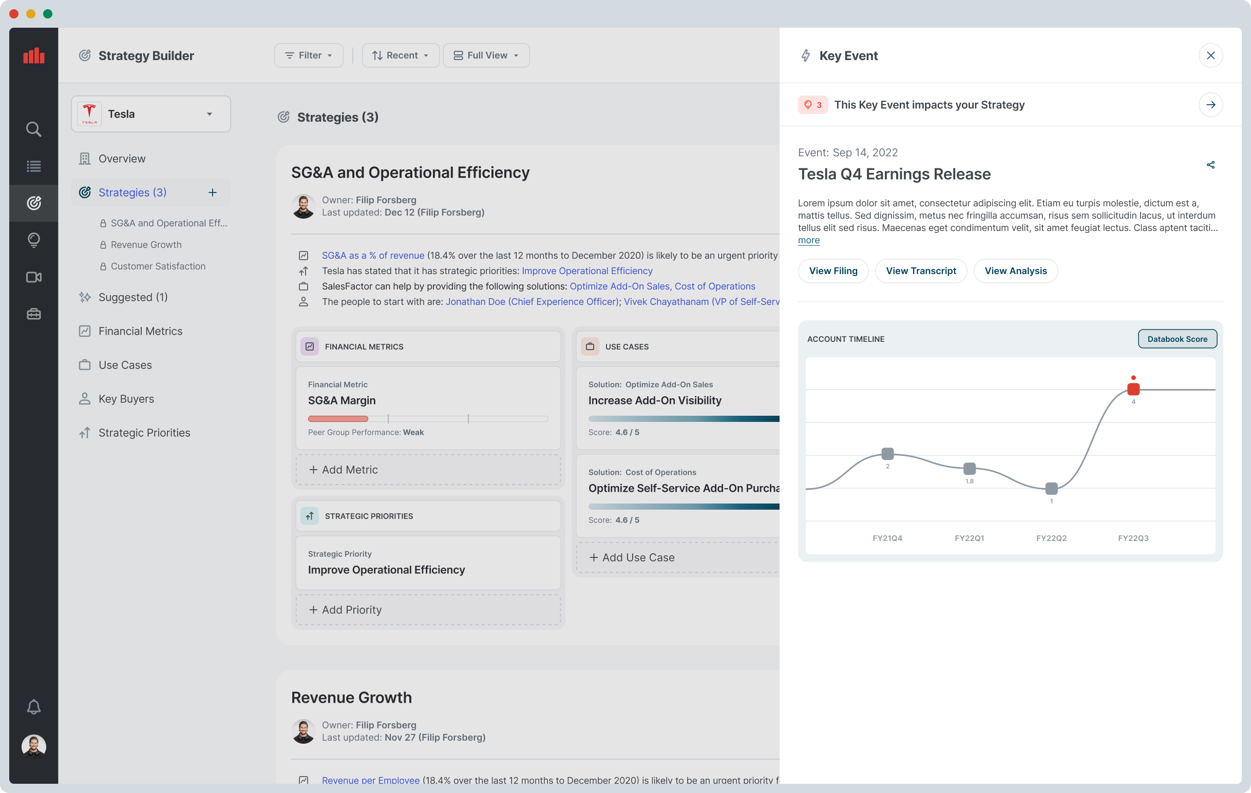Open Jonathan Doe (Chief Experience Officer) link
The width and height of the screenshot is (1251, 793).
click(x=533, y=302)
